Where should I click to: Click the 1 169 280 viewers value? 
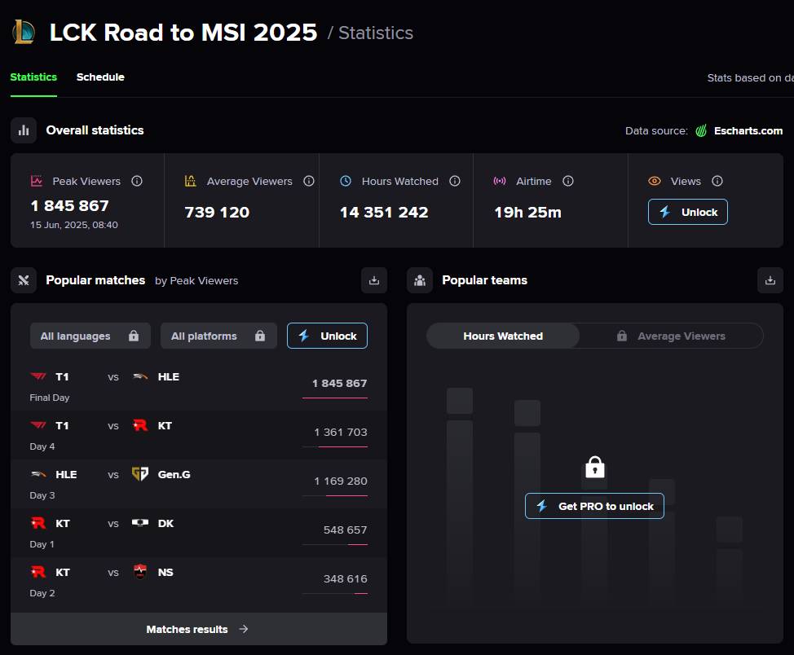click(340, 481)
